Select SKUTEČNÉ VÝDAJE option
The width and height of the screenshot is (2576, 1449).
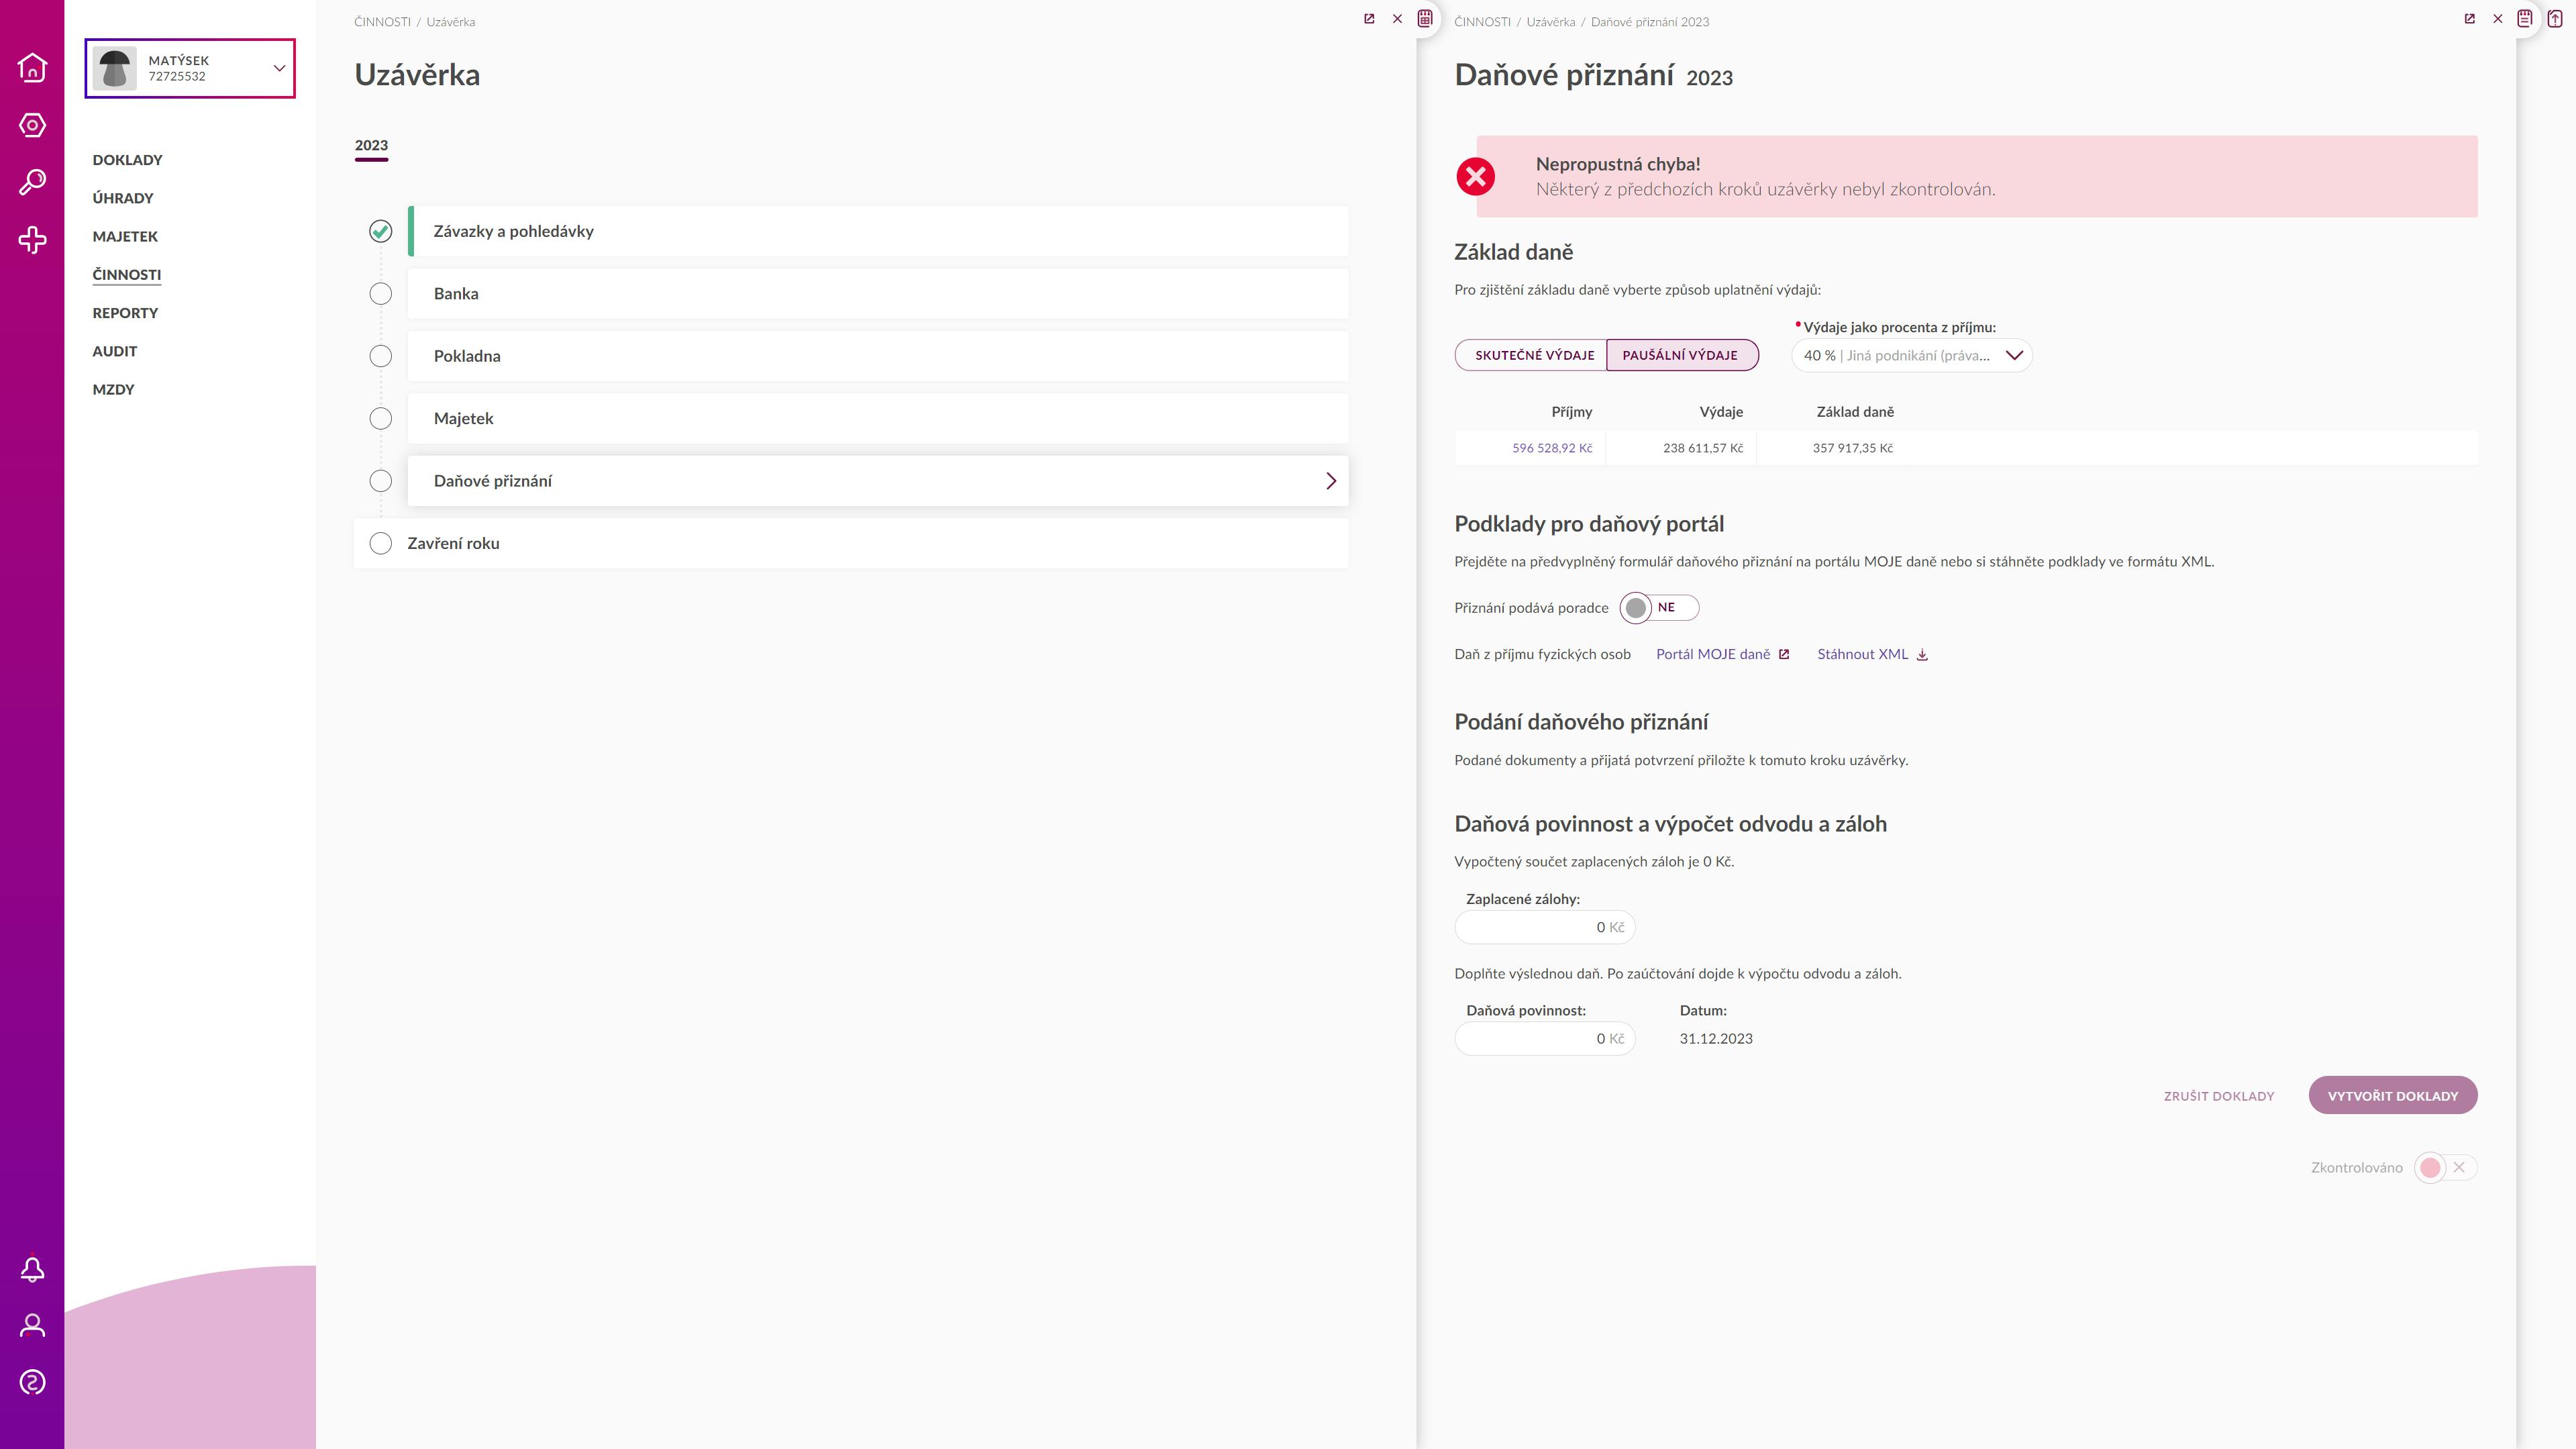[x=1532, y=355]
